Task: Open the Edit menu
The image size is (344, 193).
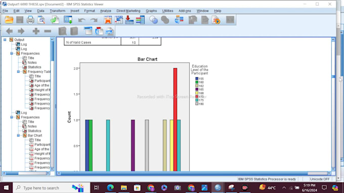Action: tap(16, 11)
